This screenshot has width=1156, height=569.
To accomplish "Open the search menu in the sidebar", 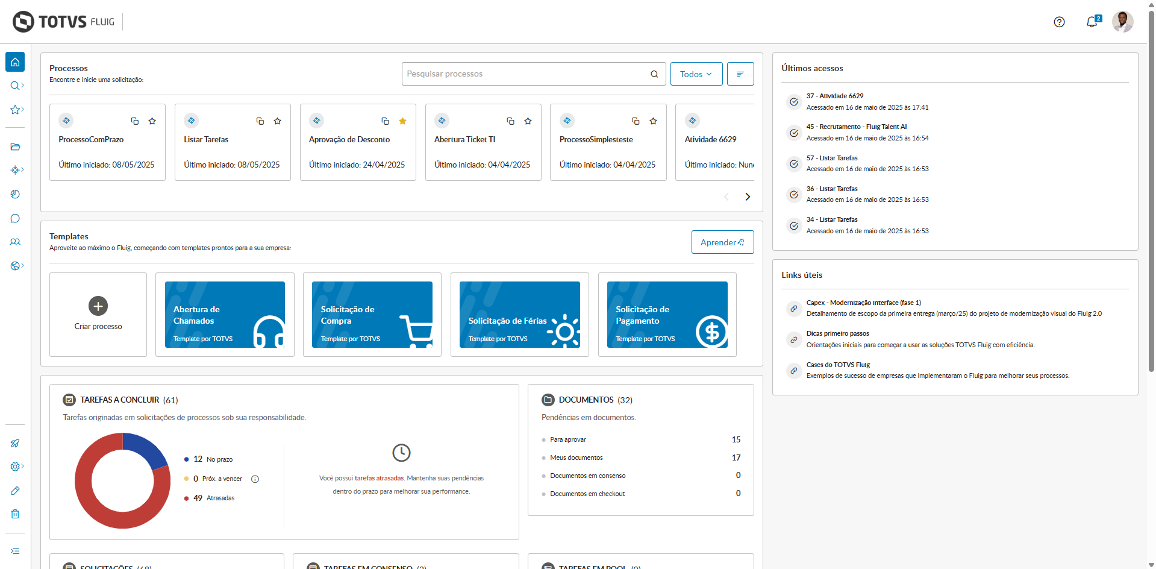I will pyautogui.click(x=17, y=86).
